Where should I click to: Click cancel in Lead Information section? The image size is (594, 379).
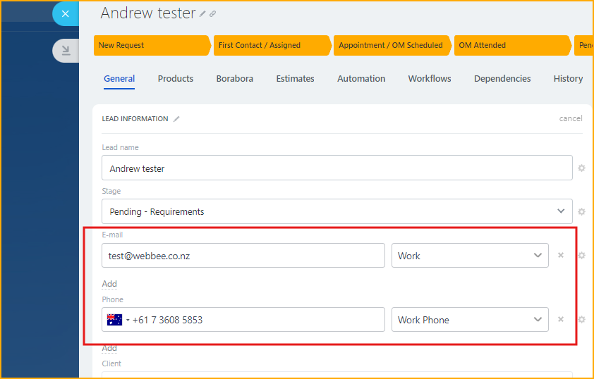pos(571,118)
